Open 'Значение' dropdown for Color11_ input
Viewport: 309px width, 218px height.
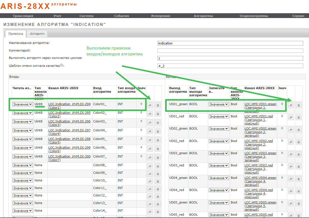23,188
